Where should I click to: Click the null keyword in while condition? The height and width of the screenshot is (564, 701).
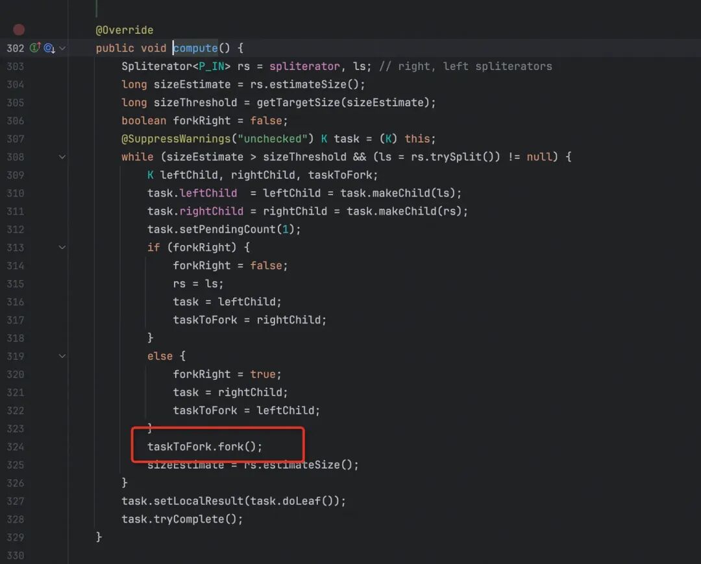[539, 157]
